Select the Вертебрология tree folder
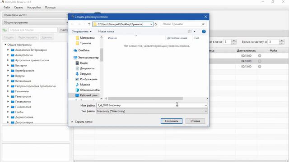Screen dimensions: 289x162 point(23,71)
